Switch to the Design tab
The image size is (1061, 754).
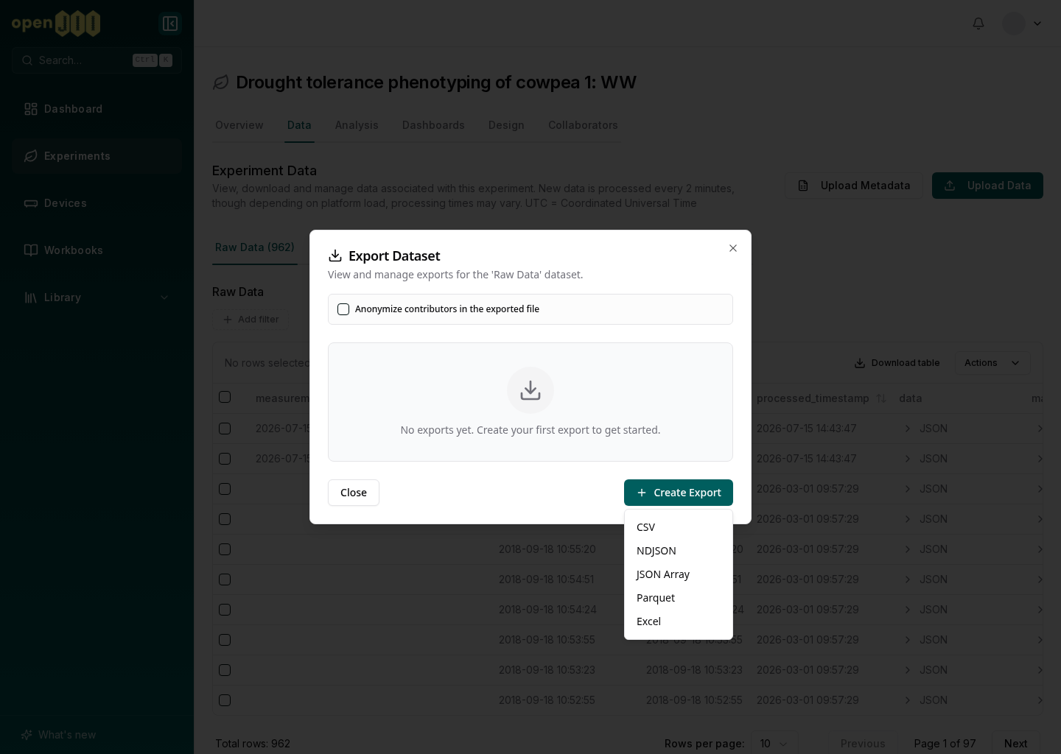[506, 125]
